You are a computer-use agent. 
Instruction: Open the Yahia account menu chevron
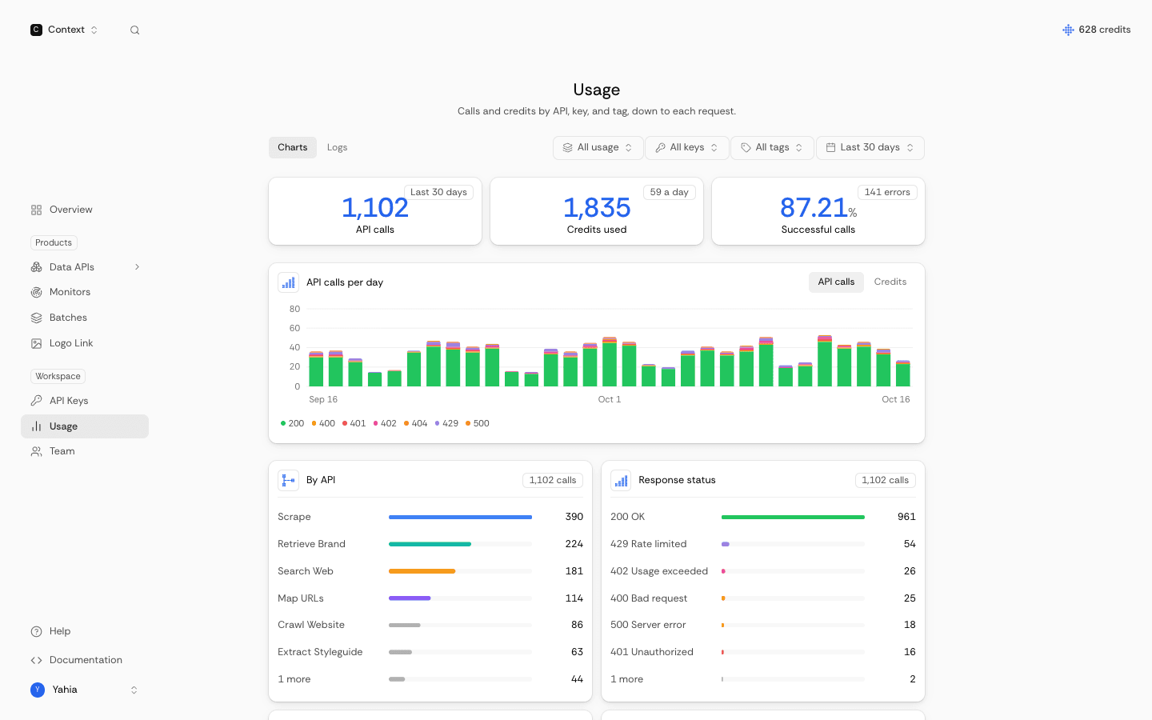click(x=134, y=690)
